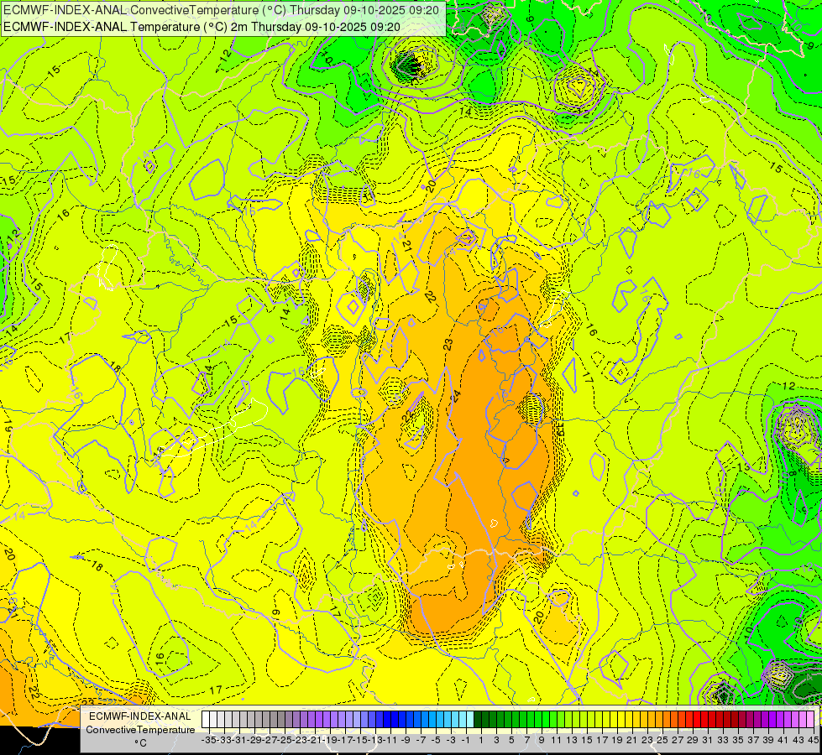822x755 pixels.
Task: Select the legend swatch above value -11
Action: [387, 720]
